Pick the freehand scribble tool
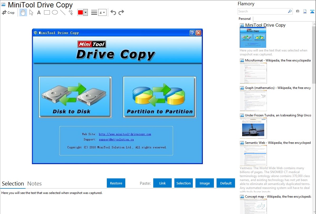The width and height of the screenshot is (316, 214). [71, 12]
